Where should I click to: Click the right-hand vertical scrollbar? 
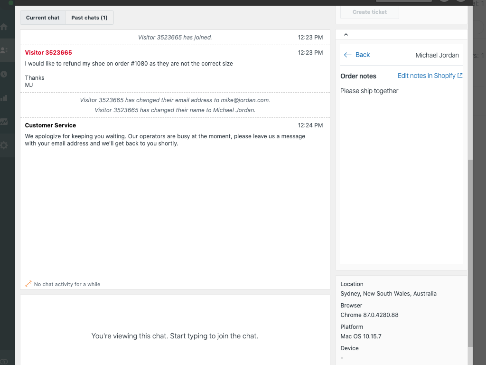470,252
